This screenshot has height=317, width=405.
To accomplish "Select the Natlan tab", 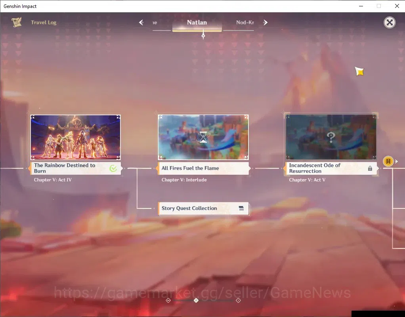I will click(197, 23).
